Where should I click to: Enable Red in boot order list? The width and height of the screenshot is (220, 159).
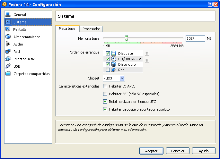click(108, 70)
